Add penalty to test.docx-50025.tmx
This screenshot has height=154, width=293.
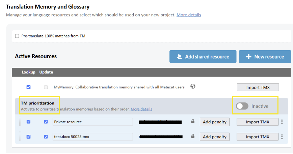(x=214, y=137)
